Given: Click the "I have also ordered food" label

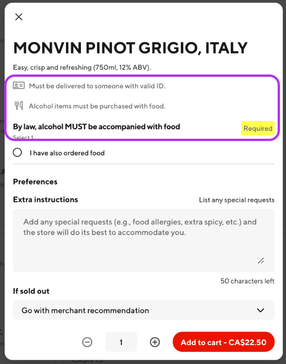Looking at the screenshot, I should point(67,153).
